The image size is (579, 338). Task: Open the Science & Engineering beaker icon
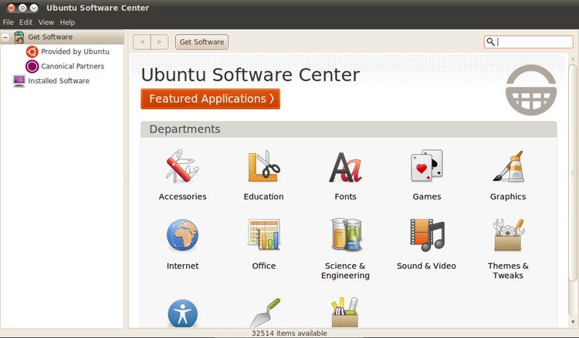(346, 235)
